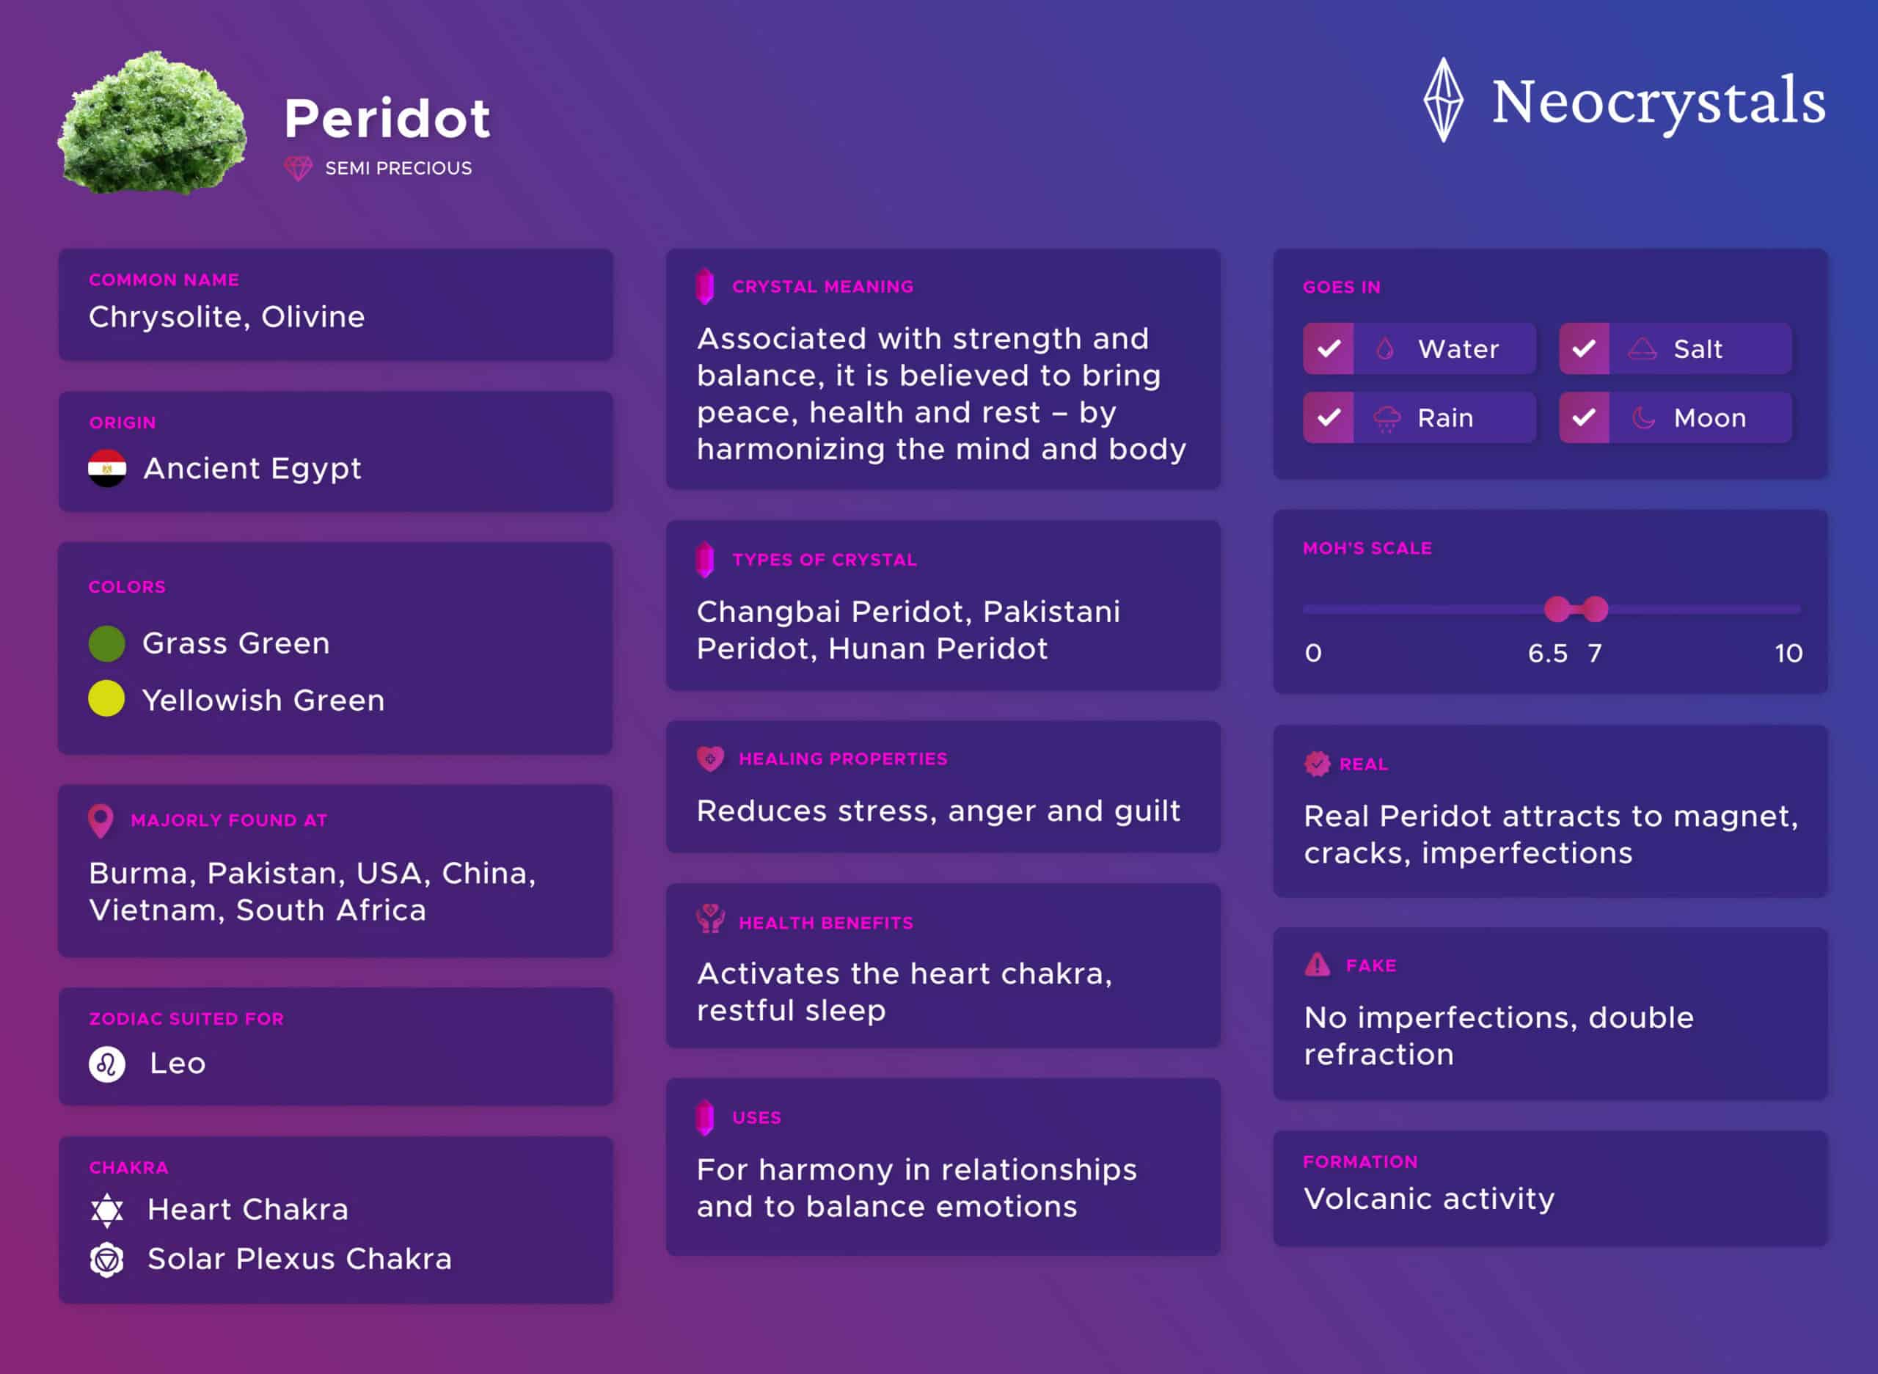Click the location pin icon by Majorly Found At
The width and height of the screenshot is (1878, 1374).
[x=101, y=821]
